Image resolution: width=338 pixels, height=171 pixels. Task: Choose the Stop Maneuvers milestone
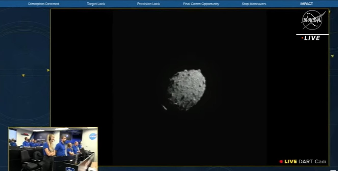point(254,4)
